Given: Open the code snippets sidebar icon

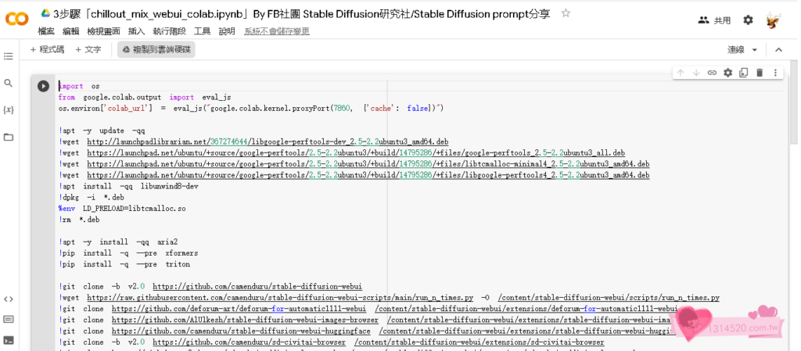Looking at the screenshot, I should point(9,299).
